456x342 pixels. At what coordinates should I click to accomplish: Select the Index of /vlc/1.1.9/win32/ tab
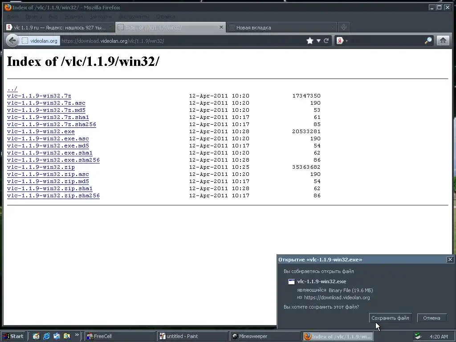pyautogui.click(x=170, y=27)
